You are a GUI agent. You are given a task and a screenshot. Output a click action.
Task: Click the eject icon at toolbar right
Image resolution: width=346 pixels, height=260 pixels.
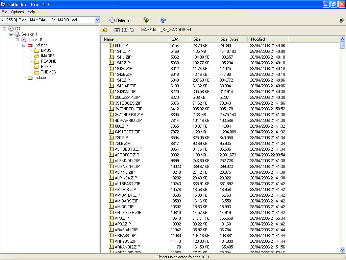tap(341, 20)
